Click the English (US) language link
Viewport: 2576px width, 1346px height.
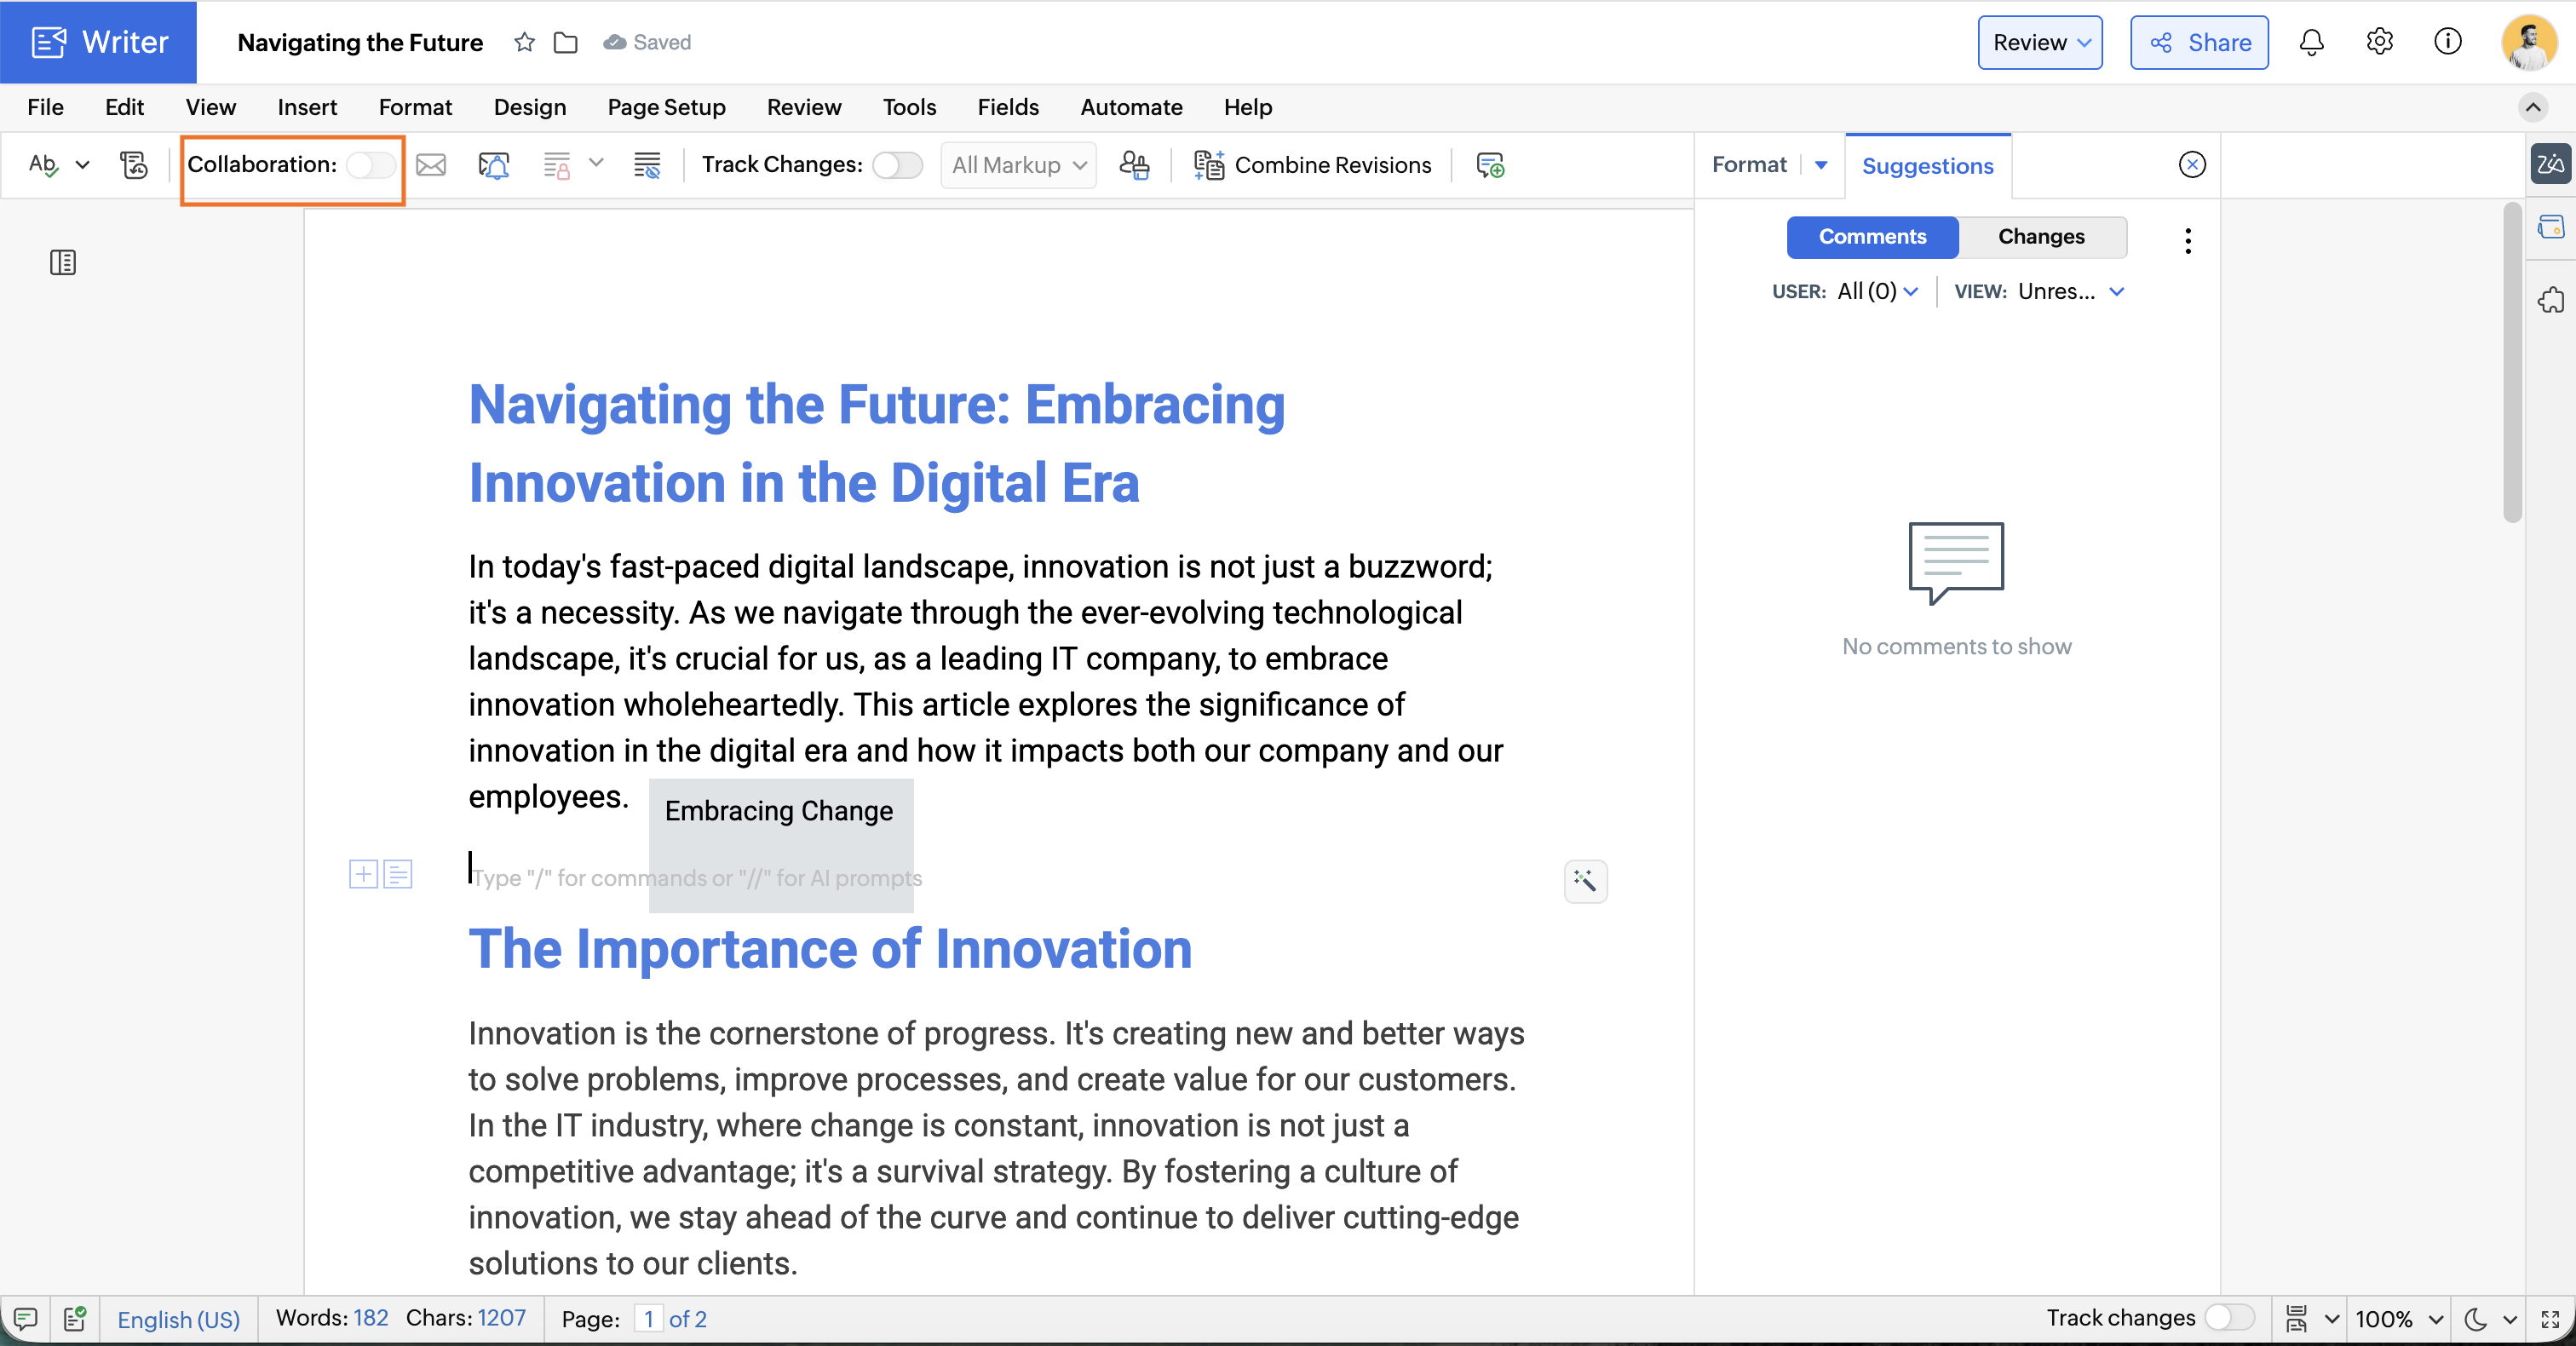coord(179,1319)
